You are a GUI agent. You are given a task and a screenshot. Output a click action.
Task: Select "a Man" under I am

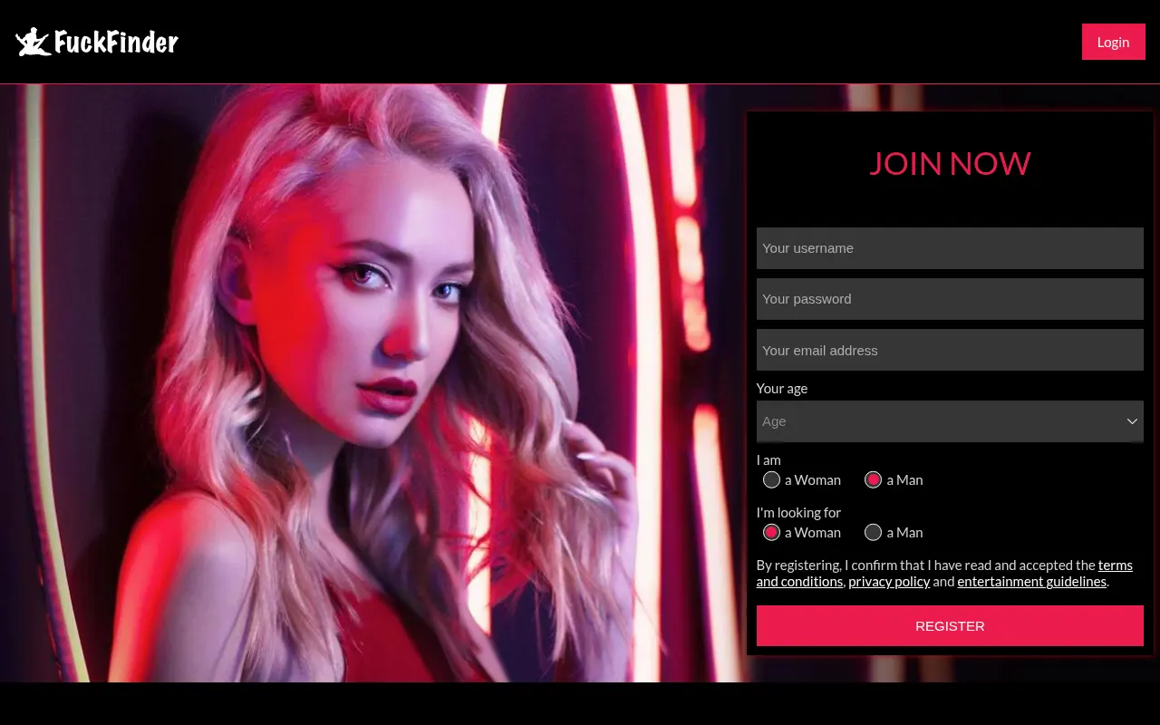tap(873, 479)
